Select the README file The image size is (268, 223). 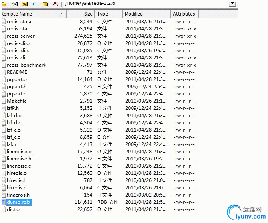(17, 72)
